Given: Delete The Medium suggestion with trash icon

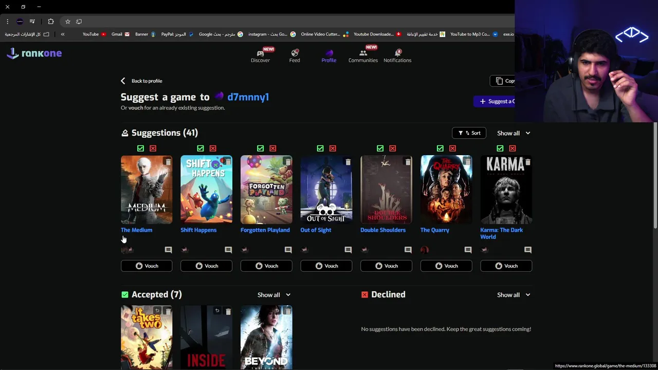Looking at the screenshot, I should (x=168, y=162).
